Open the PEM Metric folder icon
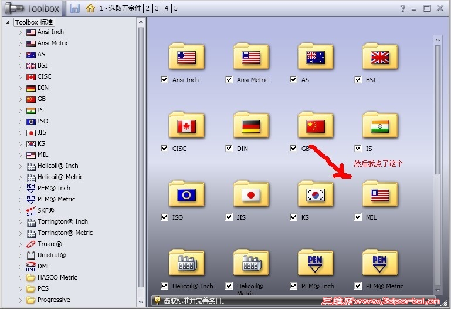 (x=379, y=263)
